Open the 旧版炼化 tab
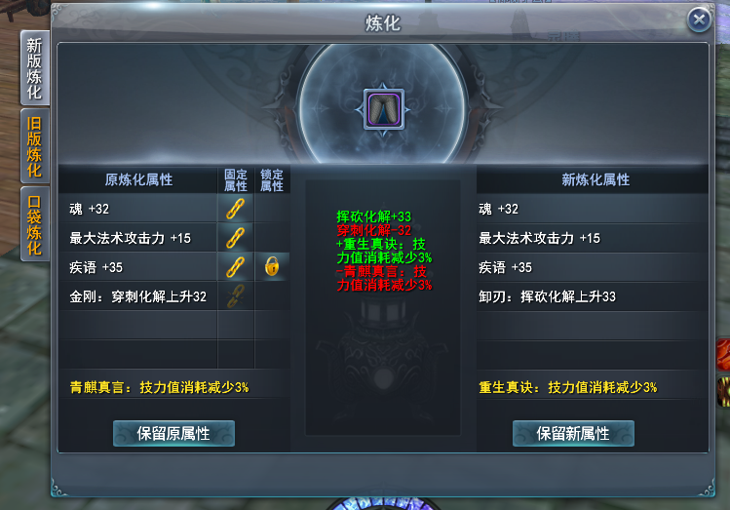 [34, 146]
